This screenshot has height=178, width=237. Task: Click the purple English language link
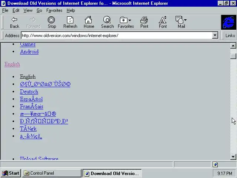click(12, 64)
